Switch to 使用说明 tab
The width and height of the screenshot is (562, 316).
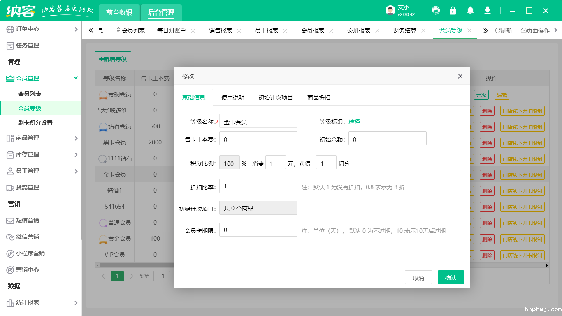point(233,98)
